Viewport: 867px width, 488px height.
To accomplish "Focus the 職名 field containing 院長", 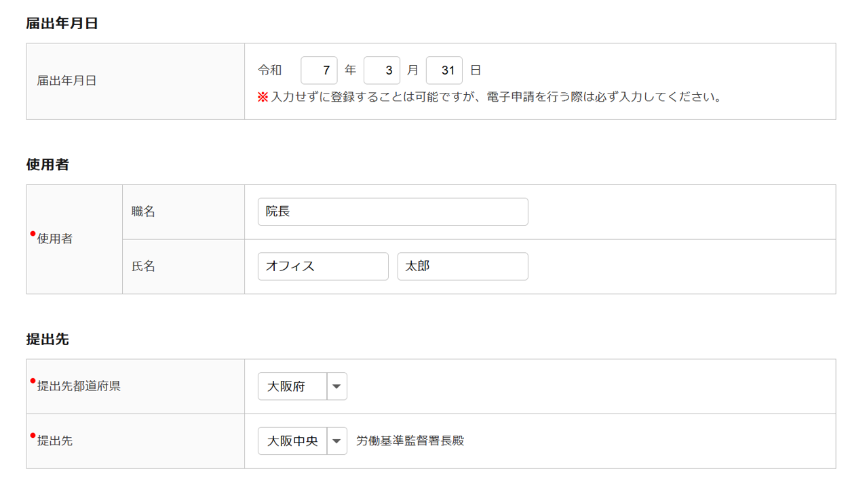I will tap(393, 211).
